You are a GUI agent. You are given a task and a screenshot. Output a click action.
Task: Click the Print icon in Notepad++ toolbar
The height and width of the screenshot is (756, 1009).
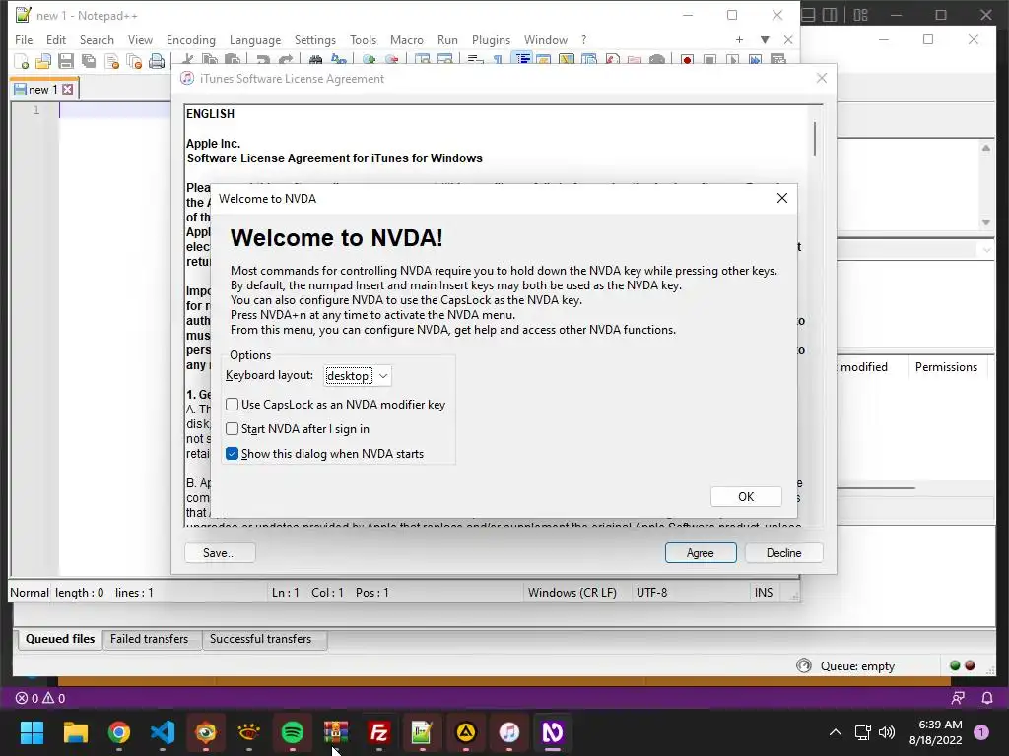(x=157, y=61)
